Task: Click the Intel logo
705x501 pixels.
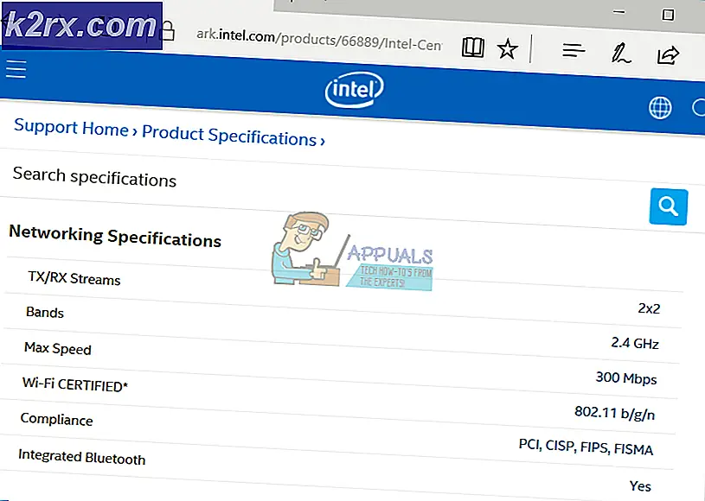Action: [355, 90]
